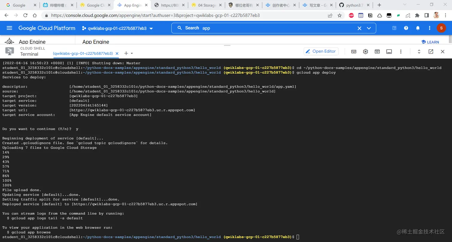
Task: Click the target version 20220416t165144 text
Action: point(88,105)
